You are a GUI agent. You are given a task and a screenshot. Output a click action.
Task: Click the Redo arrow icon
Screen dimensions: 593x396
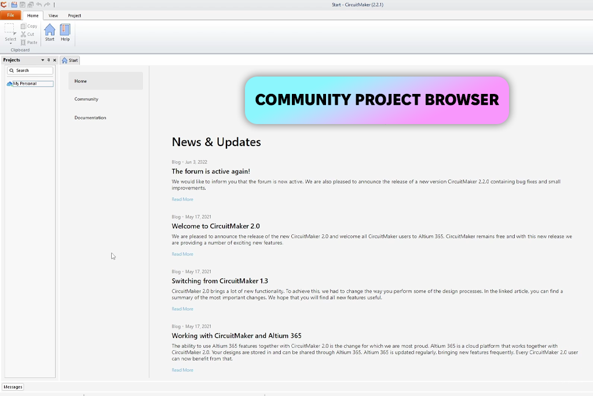(x=47, y=5)
